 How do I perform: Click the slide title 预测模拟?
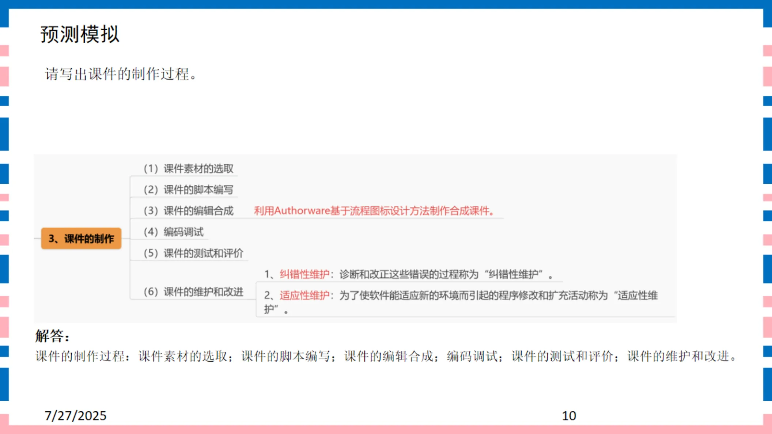pos(80,34)
